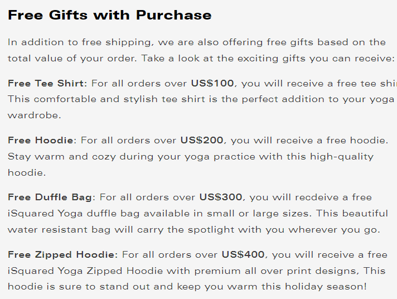Click the "small or large sizes" phrase
This screenshot has height=299, width=397.
(274, 213)
